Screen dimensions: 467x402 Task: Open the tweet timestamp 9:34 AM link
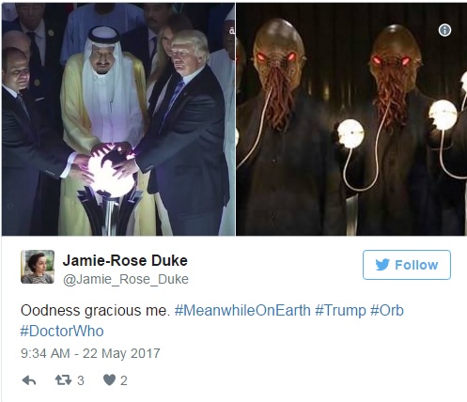pos(45,353)
